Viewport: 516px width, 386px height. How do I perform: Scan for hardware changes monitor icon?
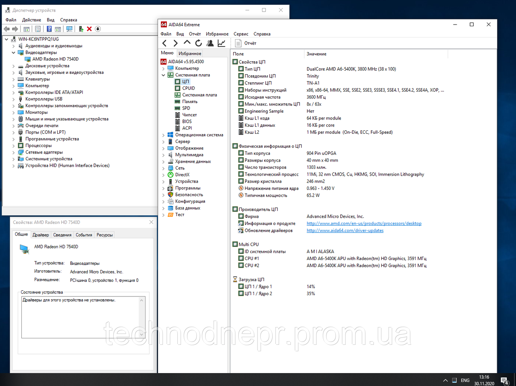coord(69,29)
